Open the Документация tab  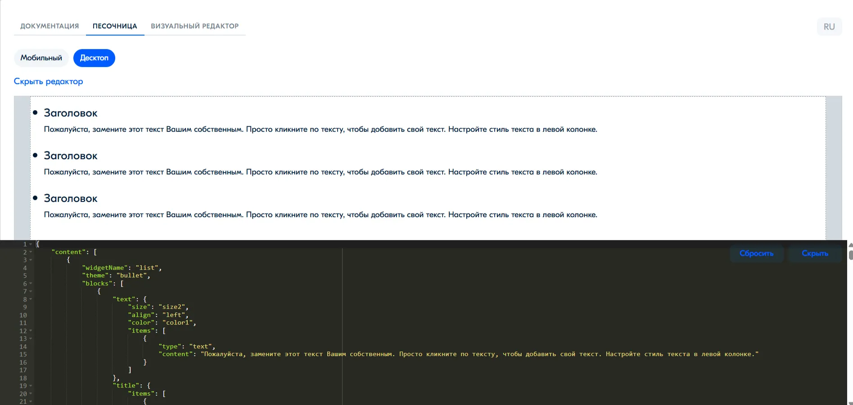[x=50, y=26]
